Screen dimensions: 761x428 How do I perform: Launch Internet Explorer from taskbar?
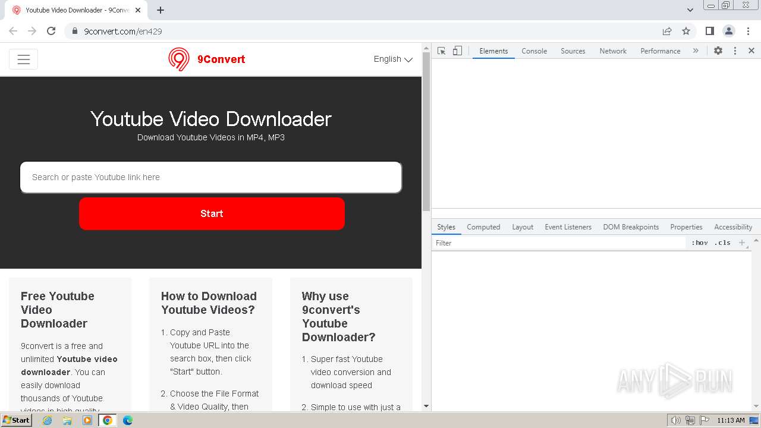click(x=47, y=420)
